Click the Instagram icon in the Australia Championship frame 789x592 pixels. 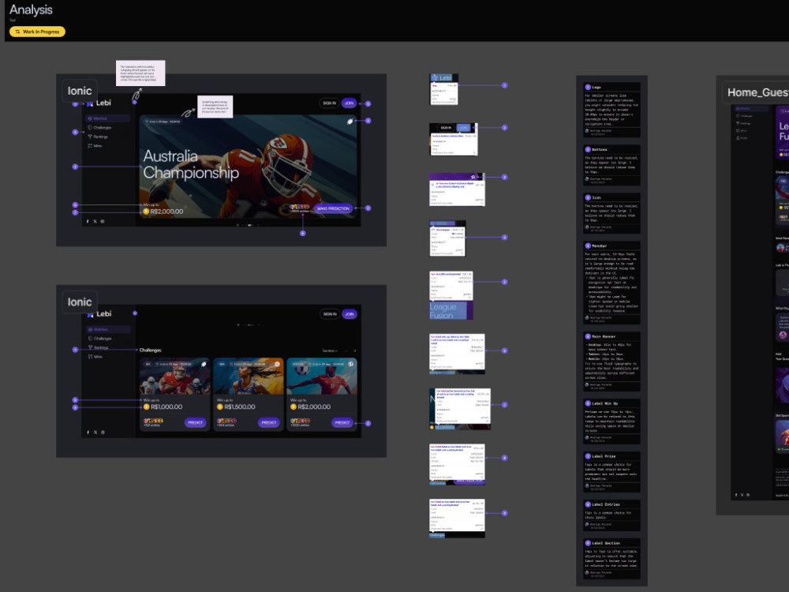(103, 222)
